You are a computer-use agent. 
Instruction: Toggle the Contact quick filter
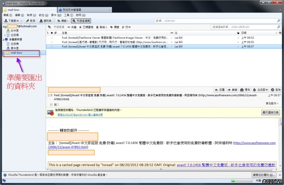click(102, 27)
